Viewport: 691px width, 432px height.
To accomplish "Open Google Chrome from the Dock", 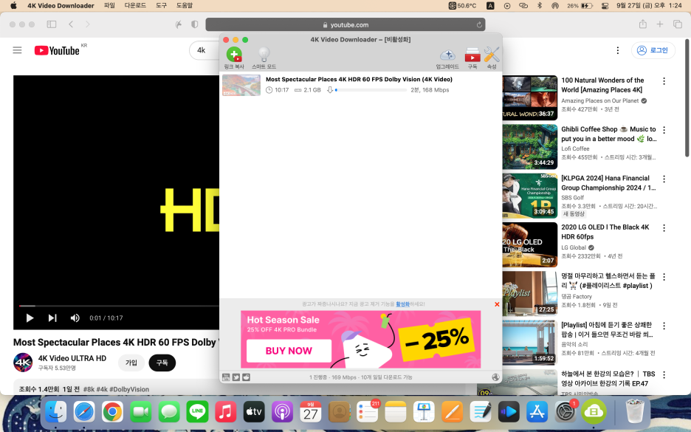I will tap(112, 413).
